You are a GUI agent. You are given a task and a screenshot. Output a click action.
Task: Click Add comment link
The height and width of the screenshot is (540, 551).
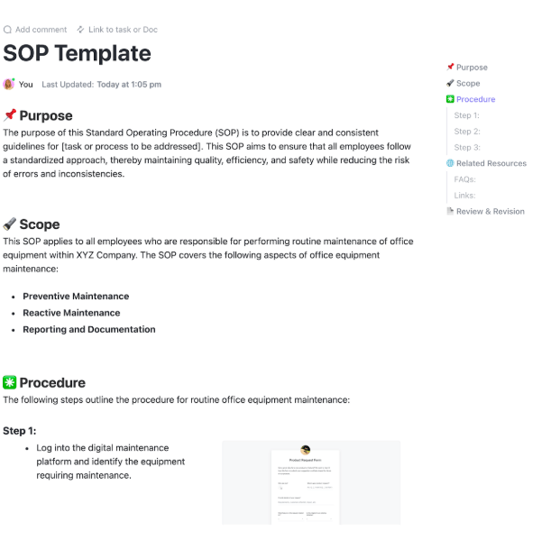(41, 30)
